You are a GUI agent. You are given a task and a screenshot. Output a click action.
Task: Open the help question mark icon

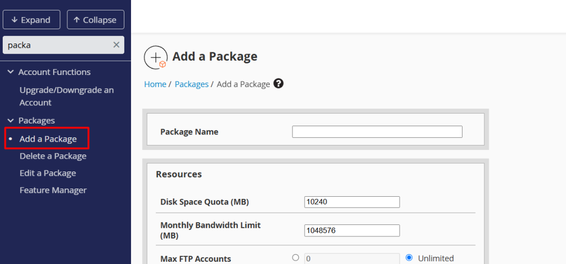[279, 84]
